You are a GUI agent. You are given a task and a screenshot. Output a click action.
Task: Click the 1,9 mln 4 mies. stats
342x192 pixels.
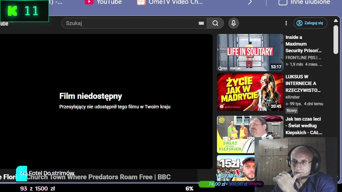(x=304, y=64)
